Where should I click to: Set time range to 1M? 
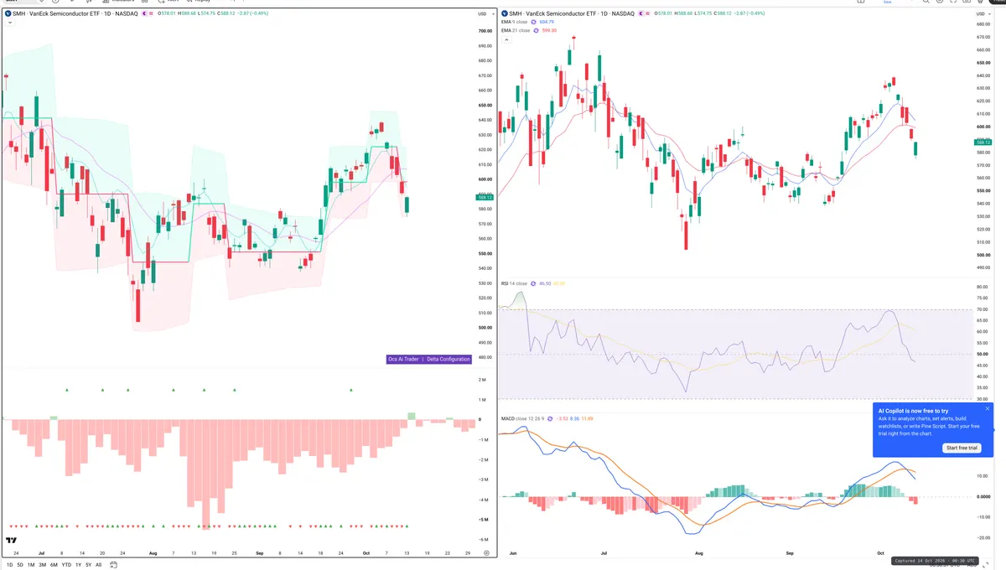31,565
